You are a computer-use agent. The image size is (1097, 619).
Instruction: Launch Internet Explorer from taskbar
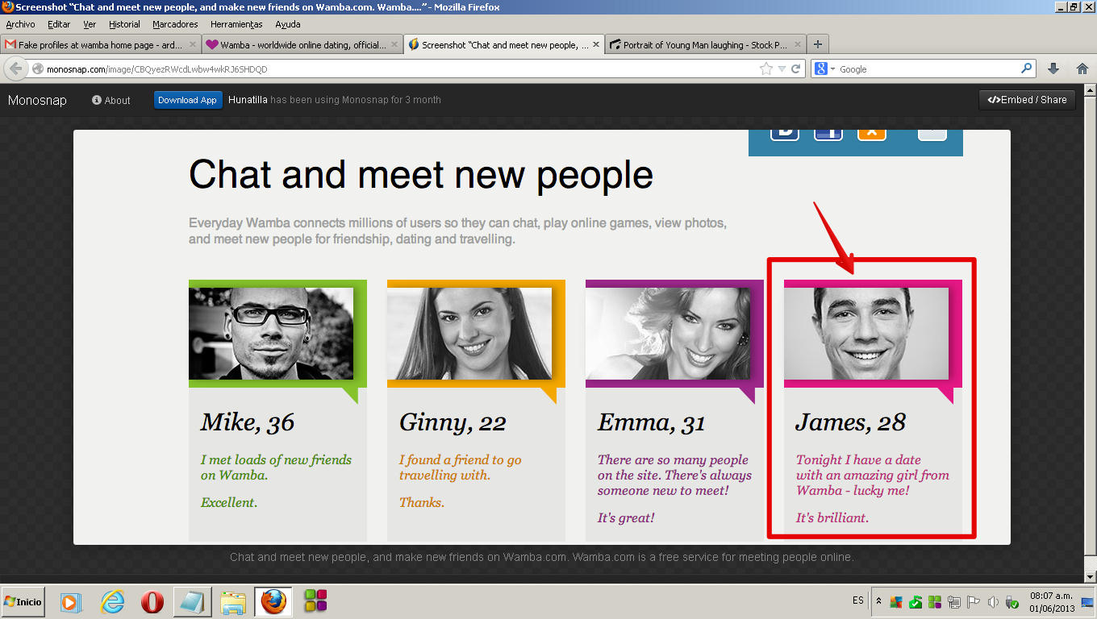click(x=112, y=601)
